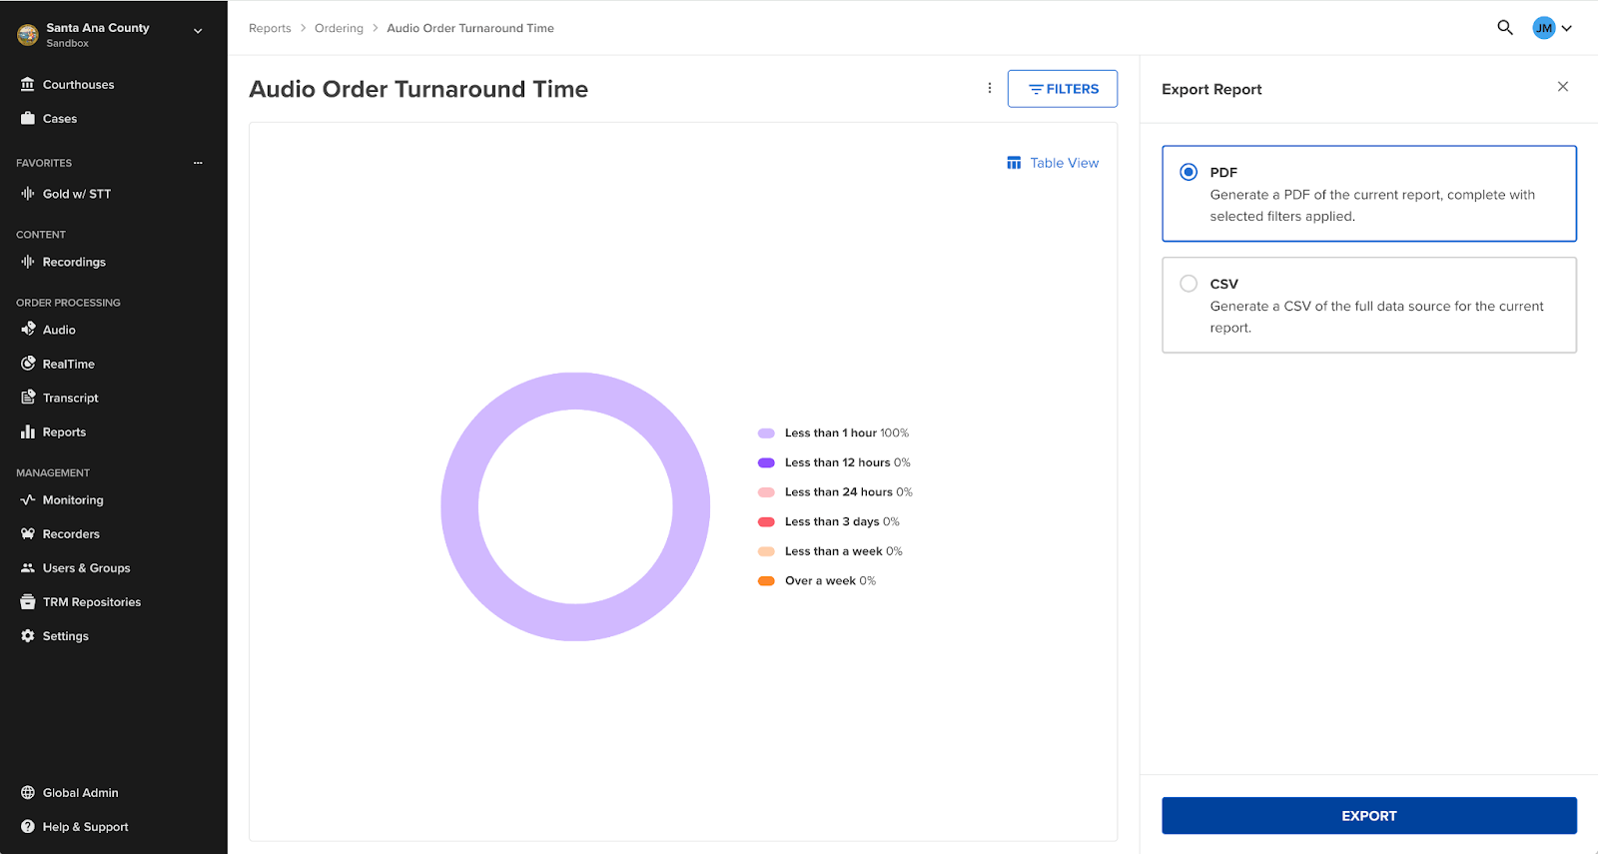Click the Reports bar chart icon

(28, 431)
